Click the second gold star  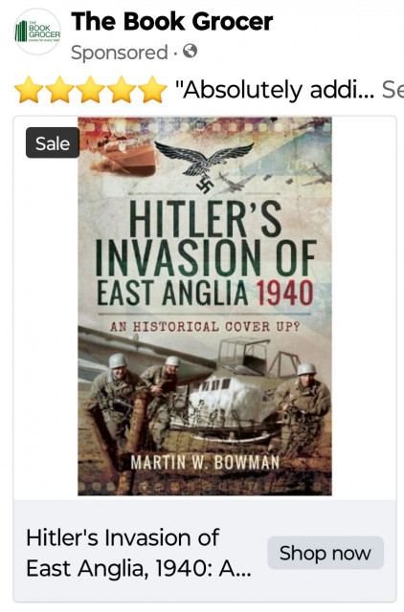point(59,90)
